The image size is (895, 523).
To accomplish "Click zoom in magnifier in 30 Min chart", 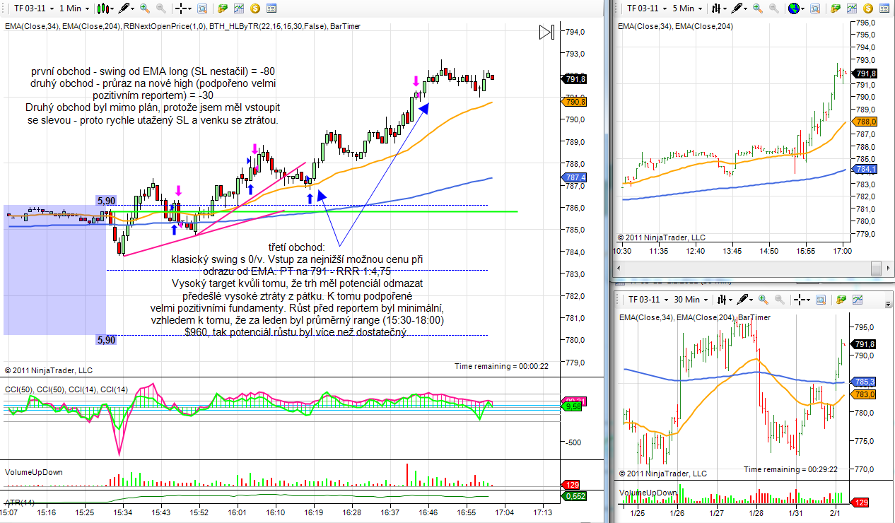I will [764, 300].
